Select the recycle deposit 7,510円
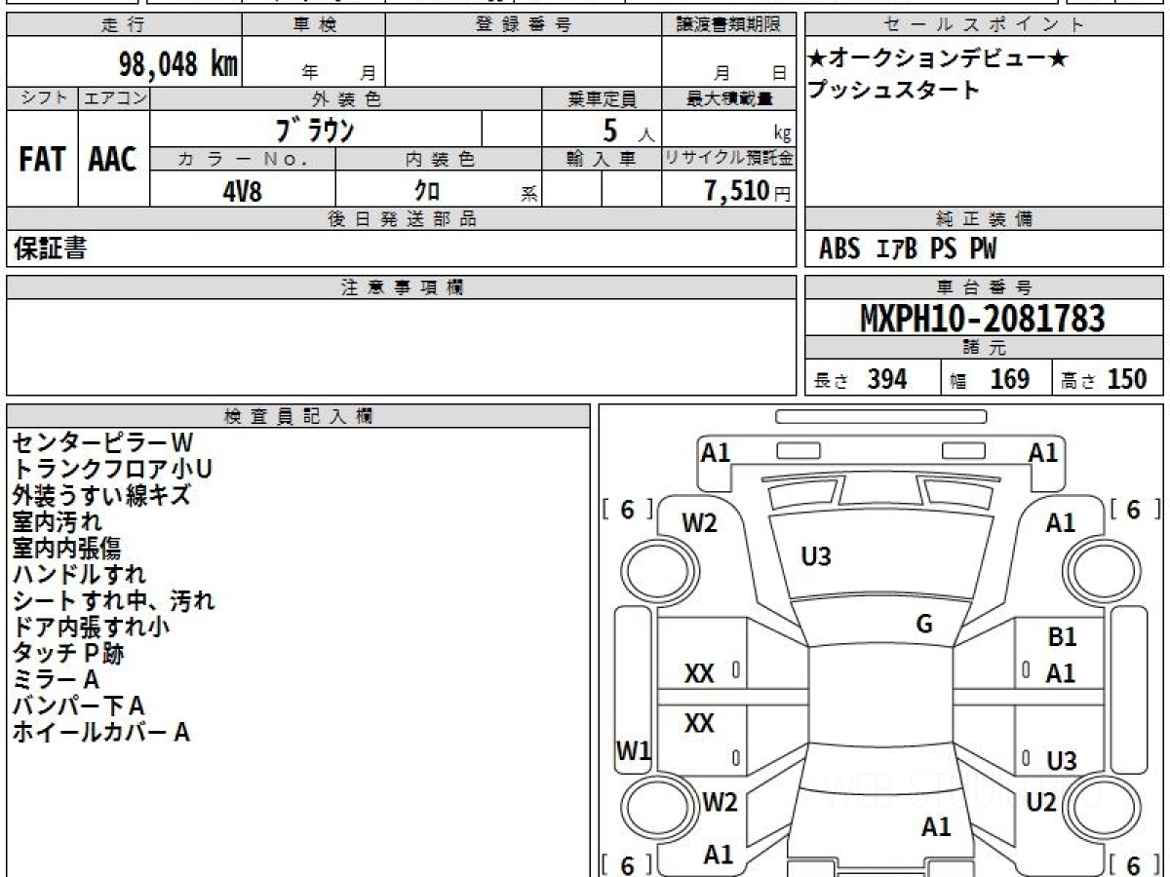This screenshot has height=877, width=1170. [748, 191]
